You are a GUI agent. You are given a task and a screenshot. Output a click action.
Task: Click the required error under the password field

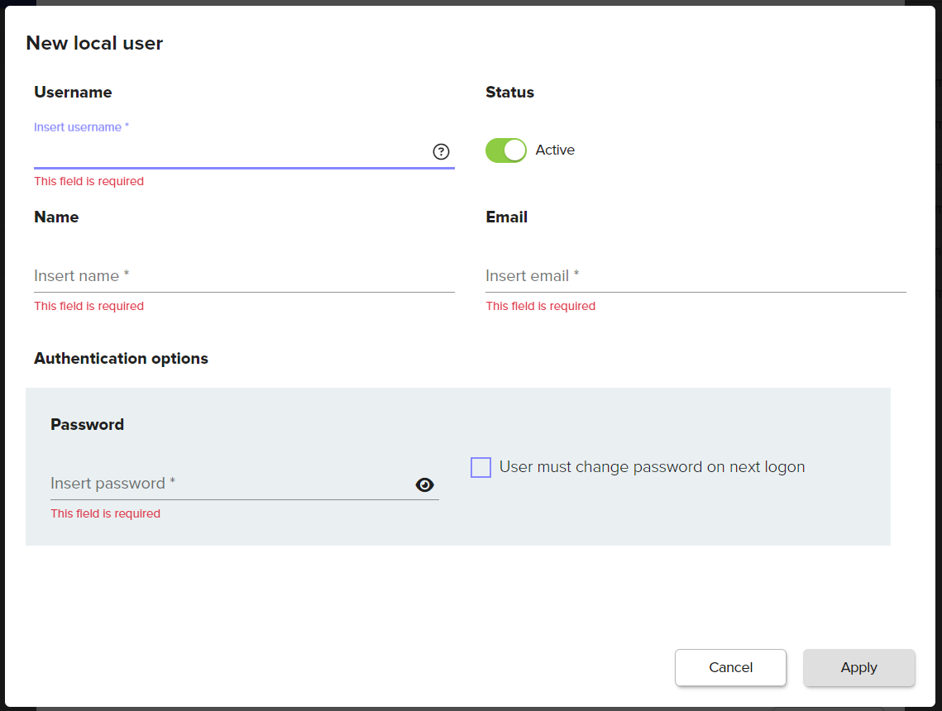[105, 514]
